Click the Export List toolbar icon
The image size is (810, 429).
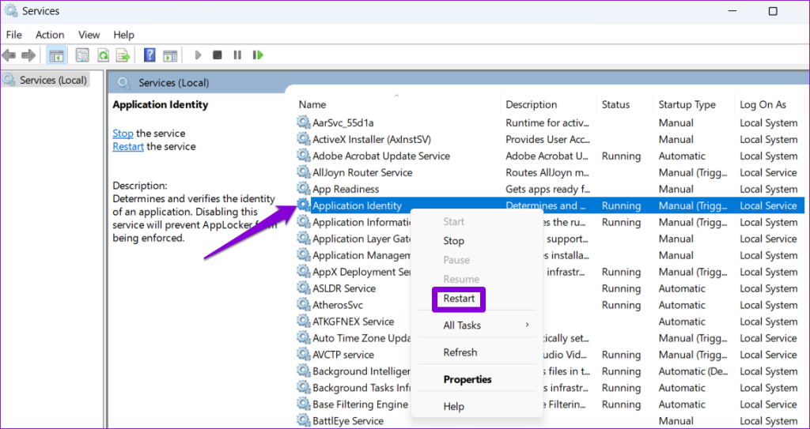tap(123, 55)
